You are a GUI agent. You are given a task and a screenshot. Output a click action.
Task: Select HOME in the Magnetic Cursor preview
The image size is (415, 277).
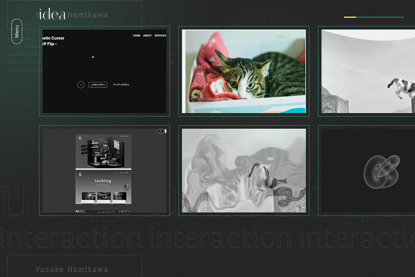(136, 36)
